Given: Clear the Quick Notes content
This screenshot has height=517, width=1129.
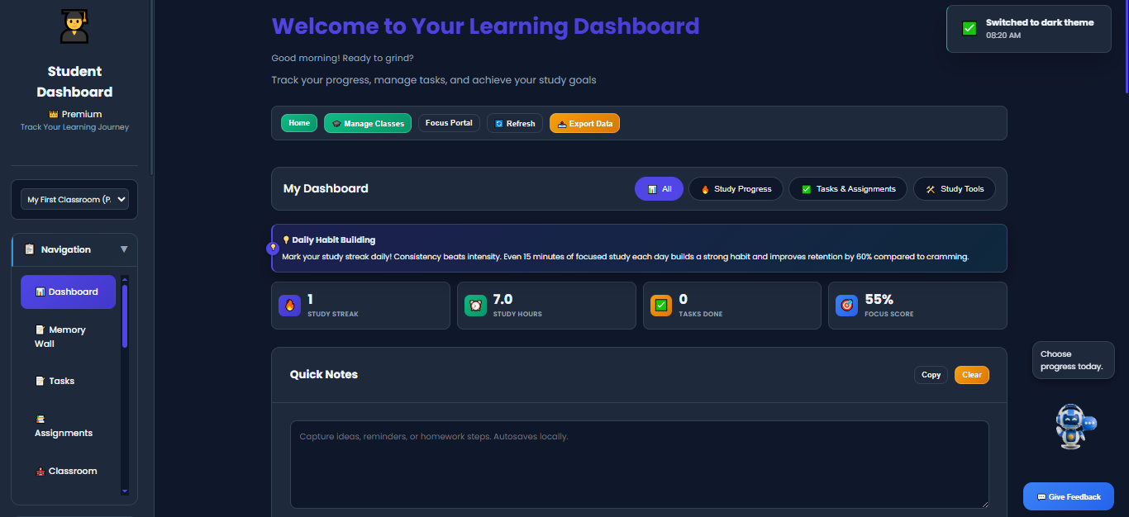Looking at the screenshot, I should pyautogui.click(x=971, y=374).
